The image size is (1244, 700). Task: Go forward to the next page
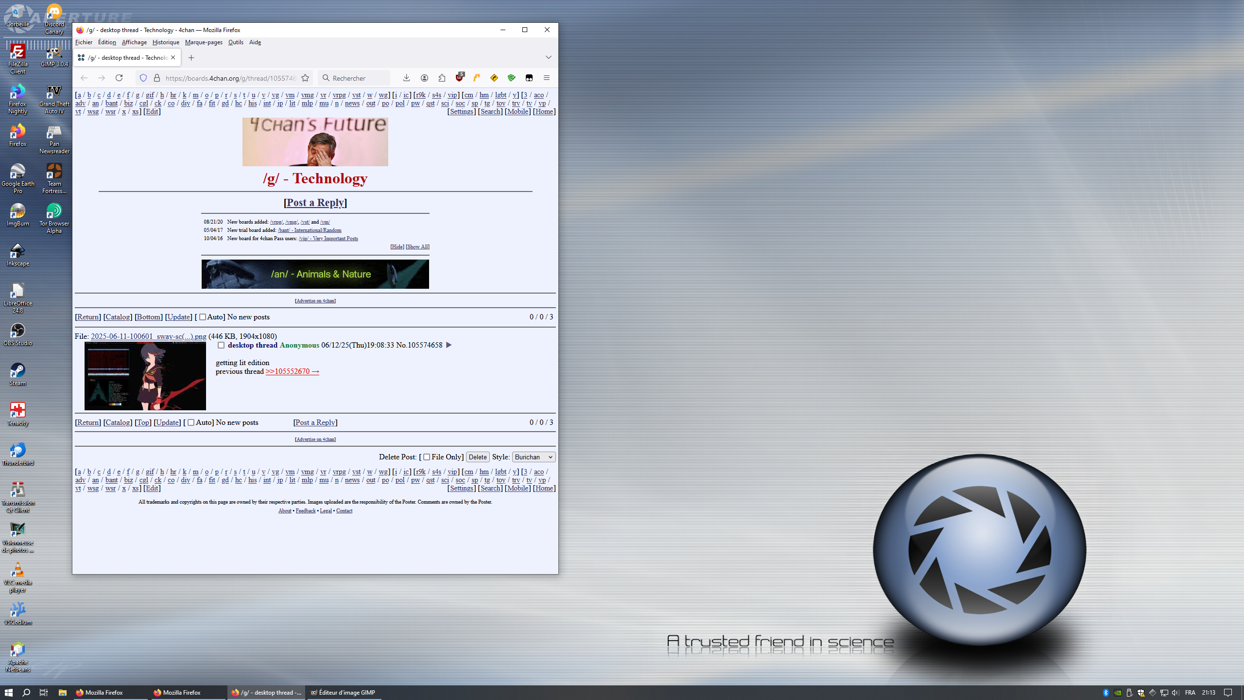coord(102,78)
